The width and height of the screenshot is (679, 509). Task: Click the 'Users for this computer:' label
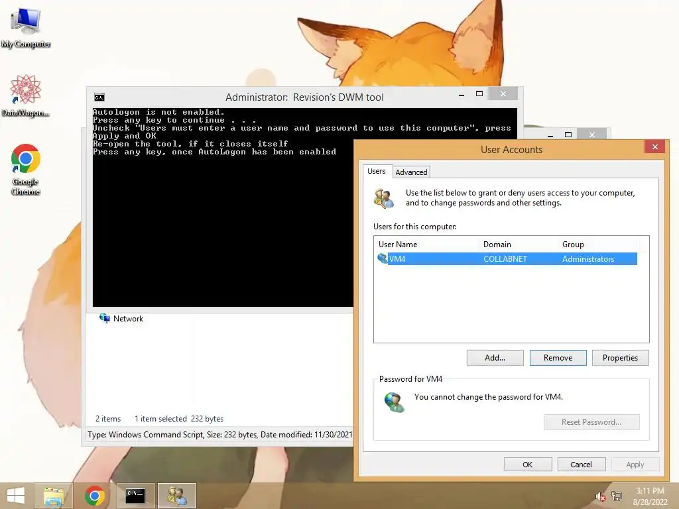tap(415, 227)
